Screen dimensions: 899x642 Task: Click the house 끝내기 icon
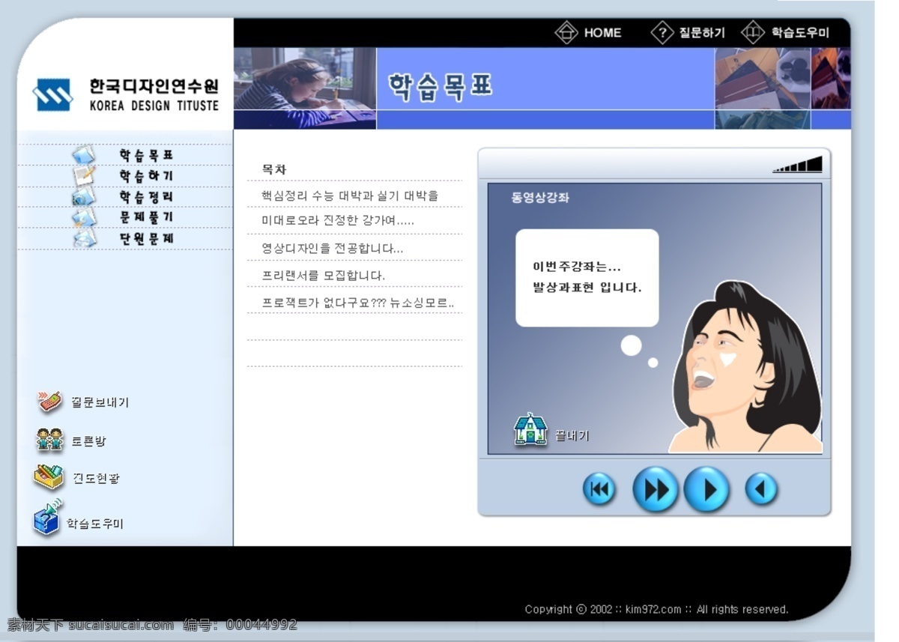tap(530, 429)
